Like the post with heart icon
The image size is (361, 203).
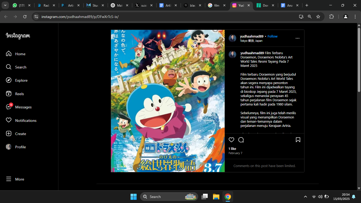(x=232, y=140)
